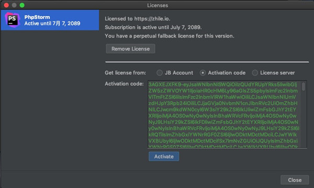Click 'Subscription is active until July 7, 2089.' text
The image size is (314, 188).
click(x=153, y=27)
